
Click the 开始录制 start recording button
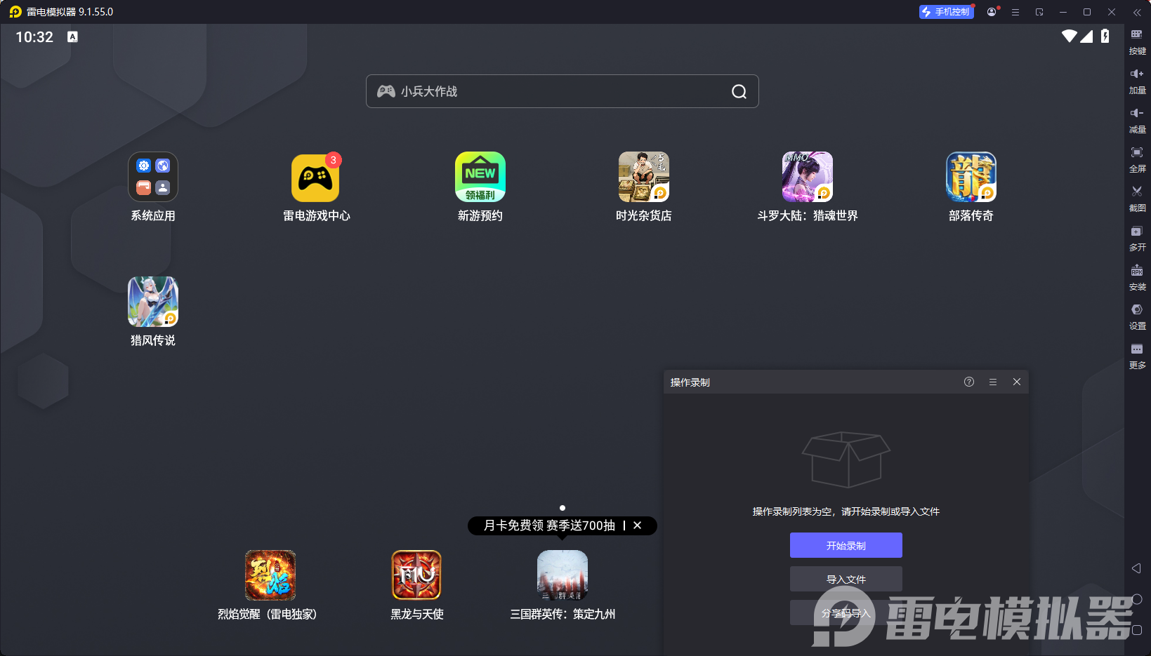click(846, 545)
